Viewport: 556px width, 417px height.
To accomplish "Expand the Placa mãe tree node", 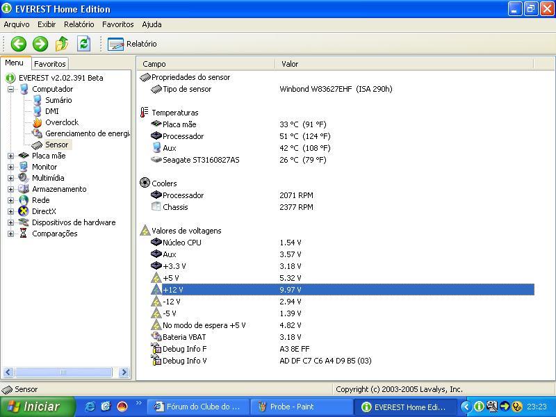I will [x=10, y=156].
